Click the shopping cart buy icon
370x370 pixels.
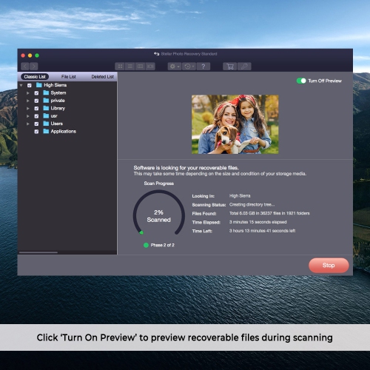coord(230,67)
